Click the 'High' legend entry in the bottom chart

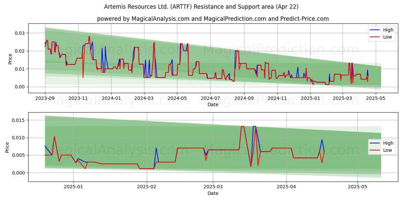[x=388, y=143]
